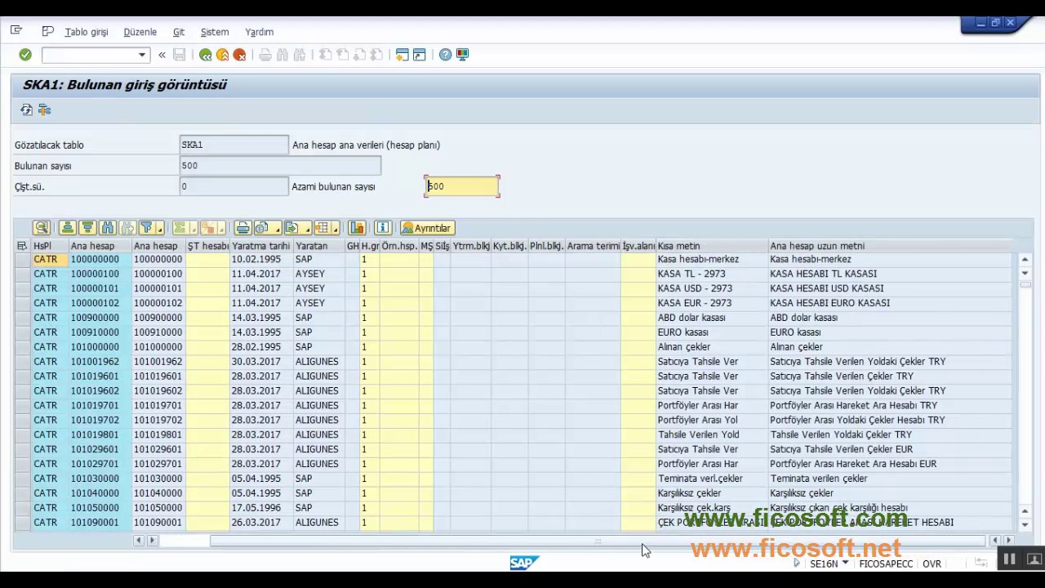The image size is (1045, 588).
Task: Click the green Enter checkmark icon
Action: click(25, 55)
